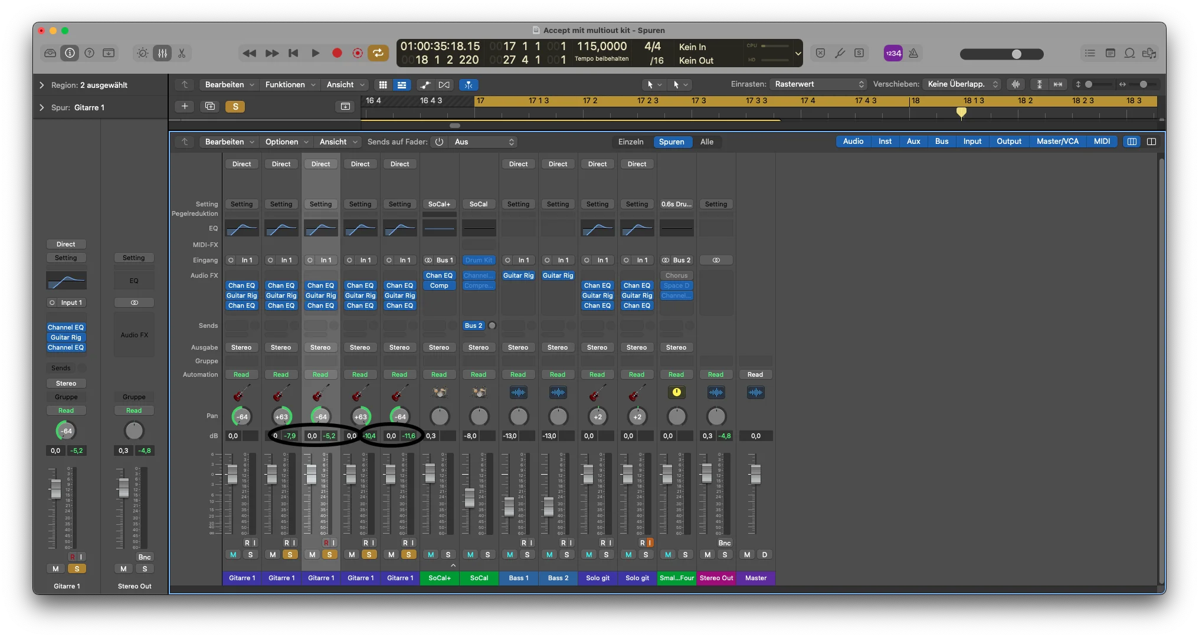Click the Bnc button on Stereo Out strip

point(725,543)
